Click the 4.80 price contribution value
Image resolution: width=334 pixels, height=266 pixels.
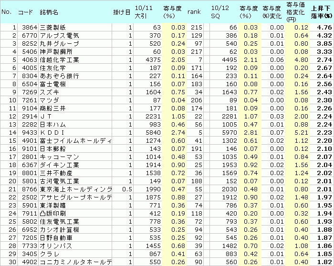click(302, 59)
